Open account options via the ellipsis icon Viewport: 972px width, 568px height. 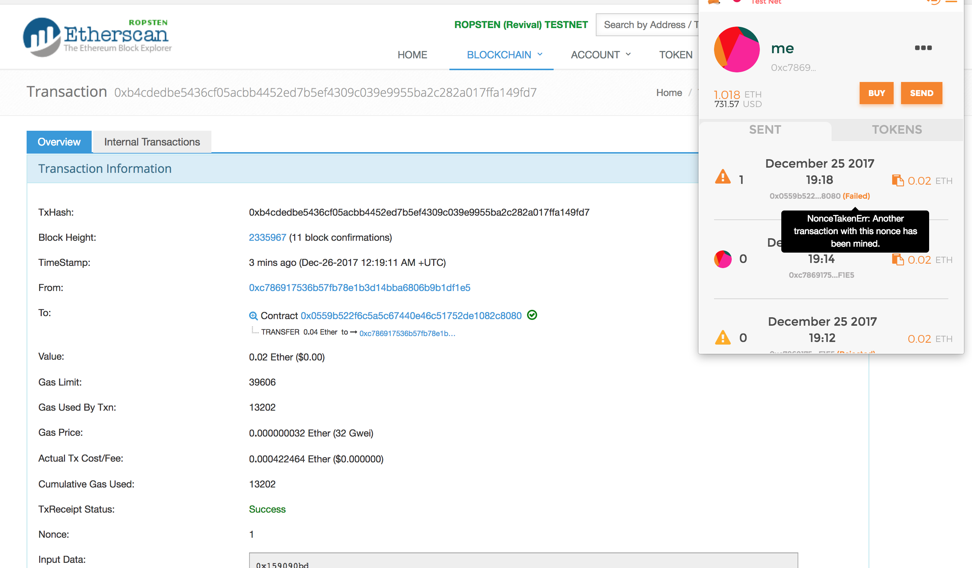(x=923, y=47)
